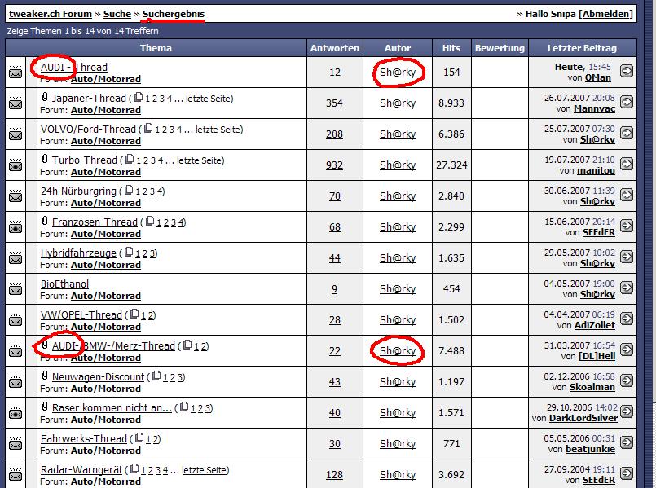Click the paperclip icon before Franzosen-Thread
Image resolution: width=656 pixels, height=488 pixels.
pyautogui.click(x=45, y=222)
